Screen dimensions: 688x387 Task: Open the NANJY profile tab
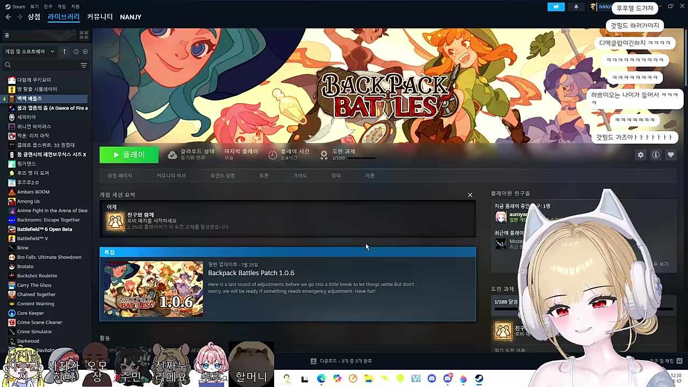coord(131,17)
